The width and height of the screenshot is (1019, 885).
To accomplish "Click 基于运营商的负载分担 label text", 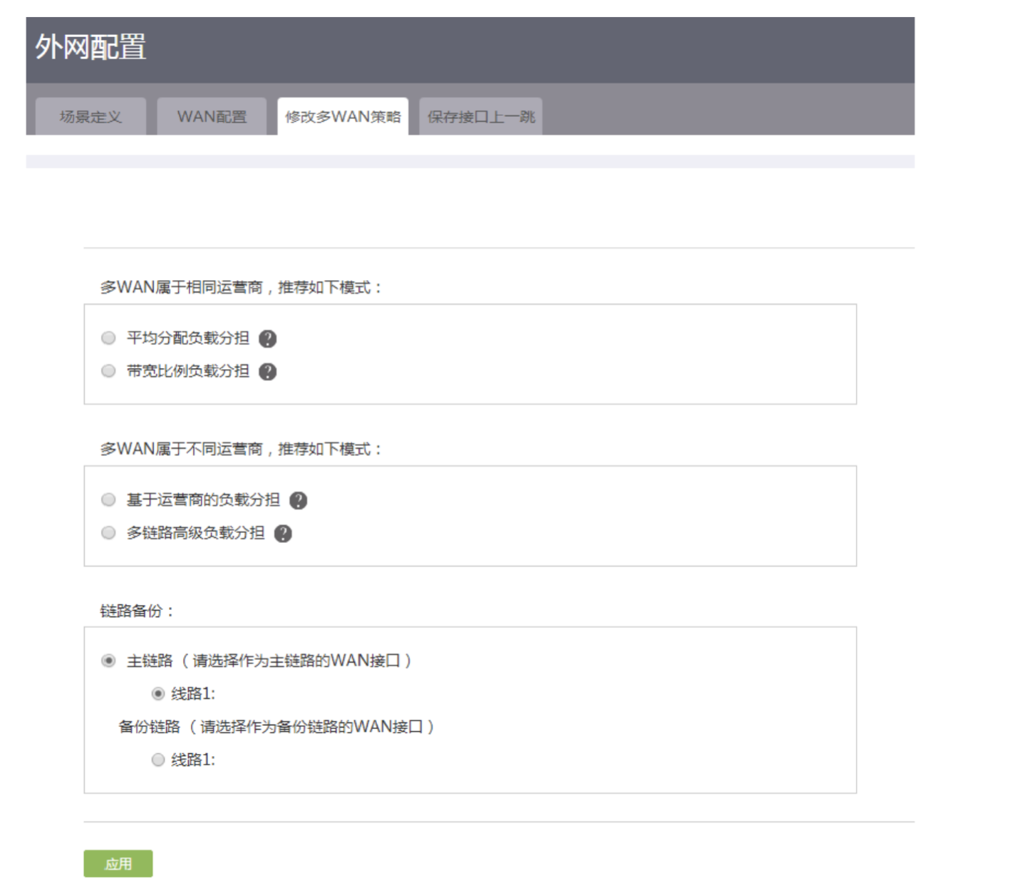I will click(203, 500).
